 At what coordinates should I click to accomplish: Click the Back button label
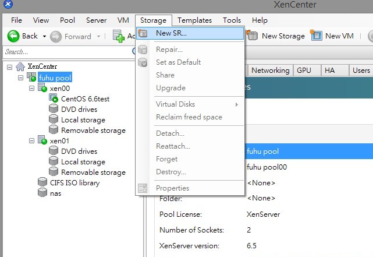pos(30,36)
